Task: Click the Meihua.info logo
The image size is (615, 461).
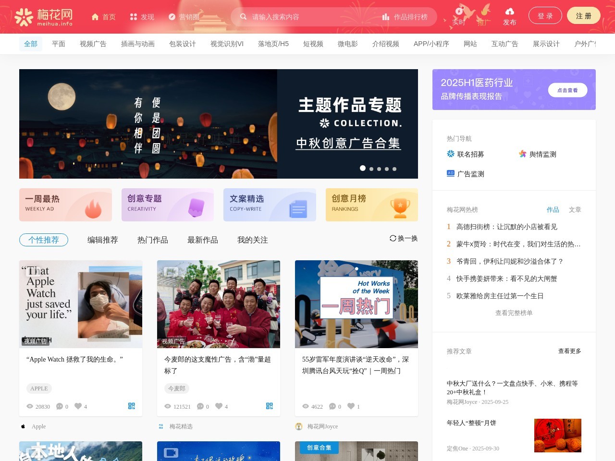Action: [x=44, y=17]
